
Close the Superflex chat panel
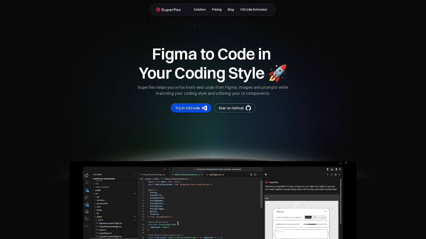(339, 174)
